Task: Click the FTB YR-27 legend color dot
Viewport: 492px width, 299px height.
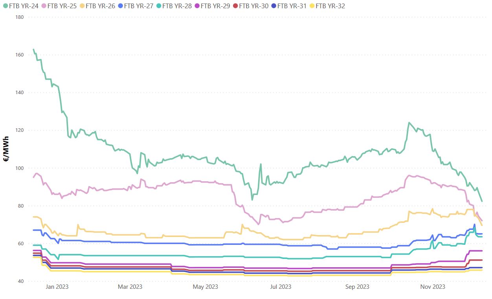Action: pos(121,6)
